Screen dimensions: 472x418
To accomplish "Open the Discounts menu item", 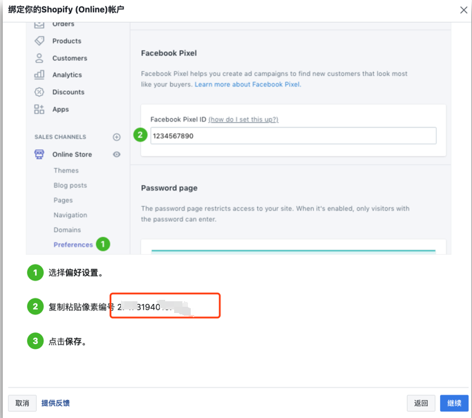I will [x=68, y=92].
